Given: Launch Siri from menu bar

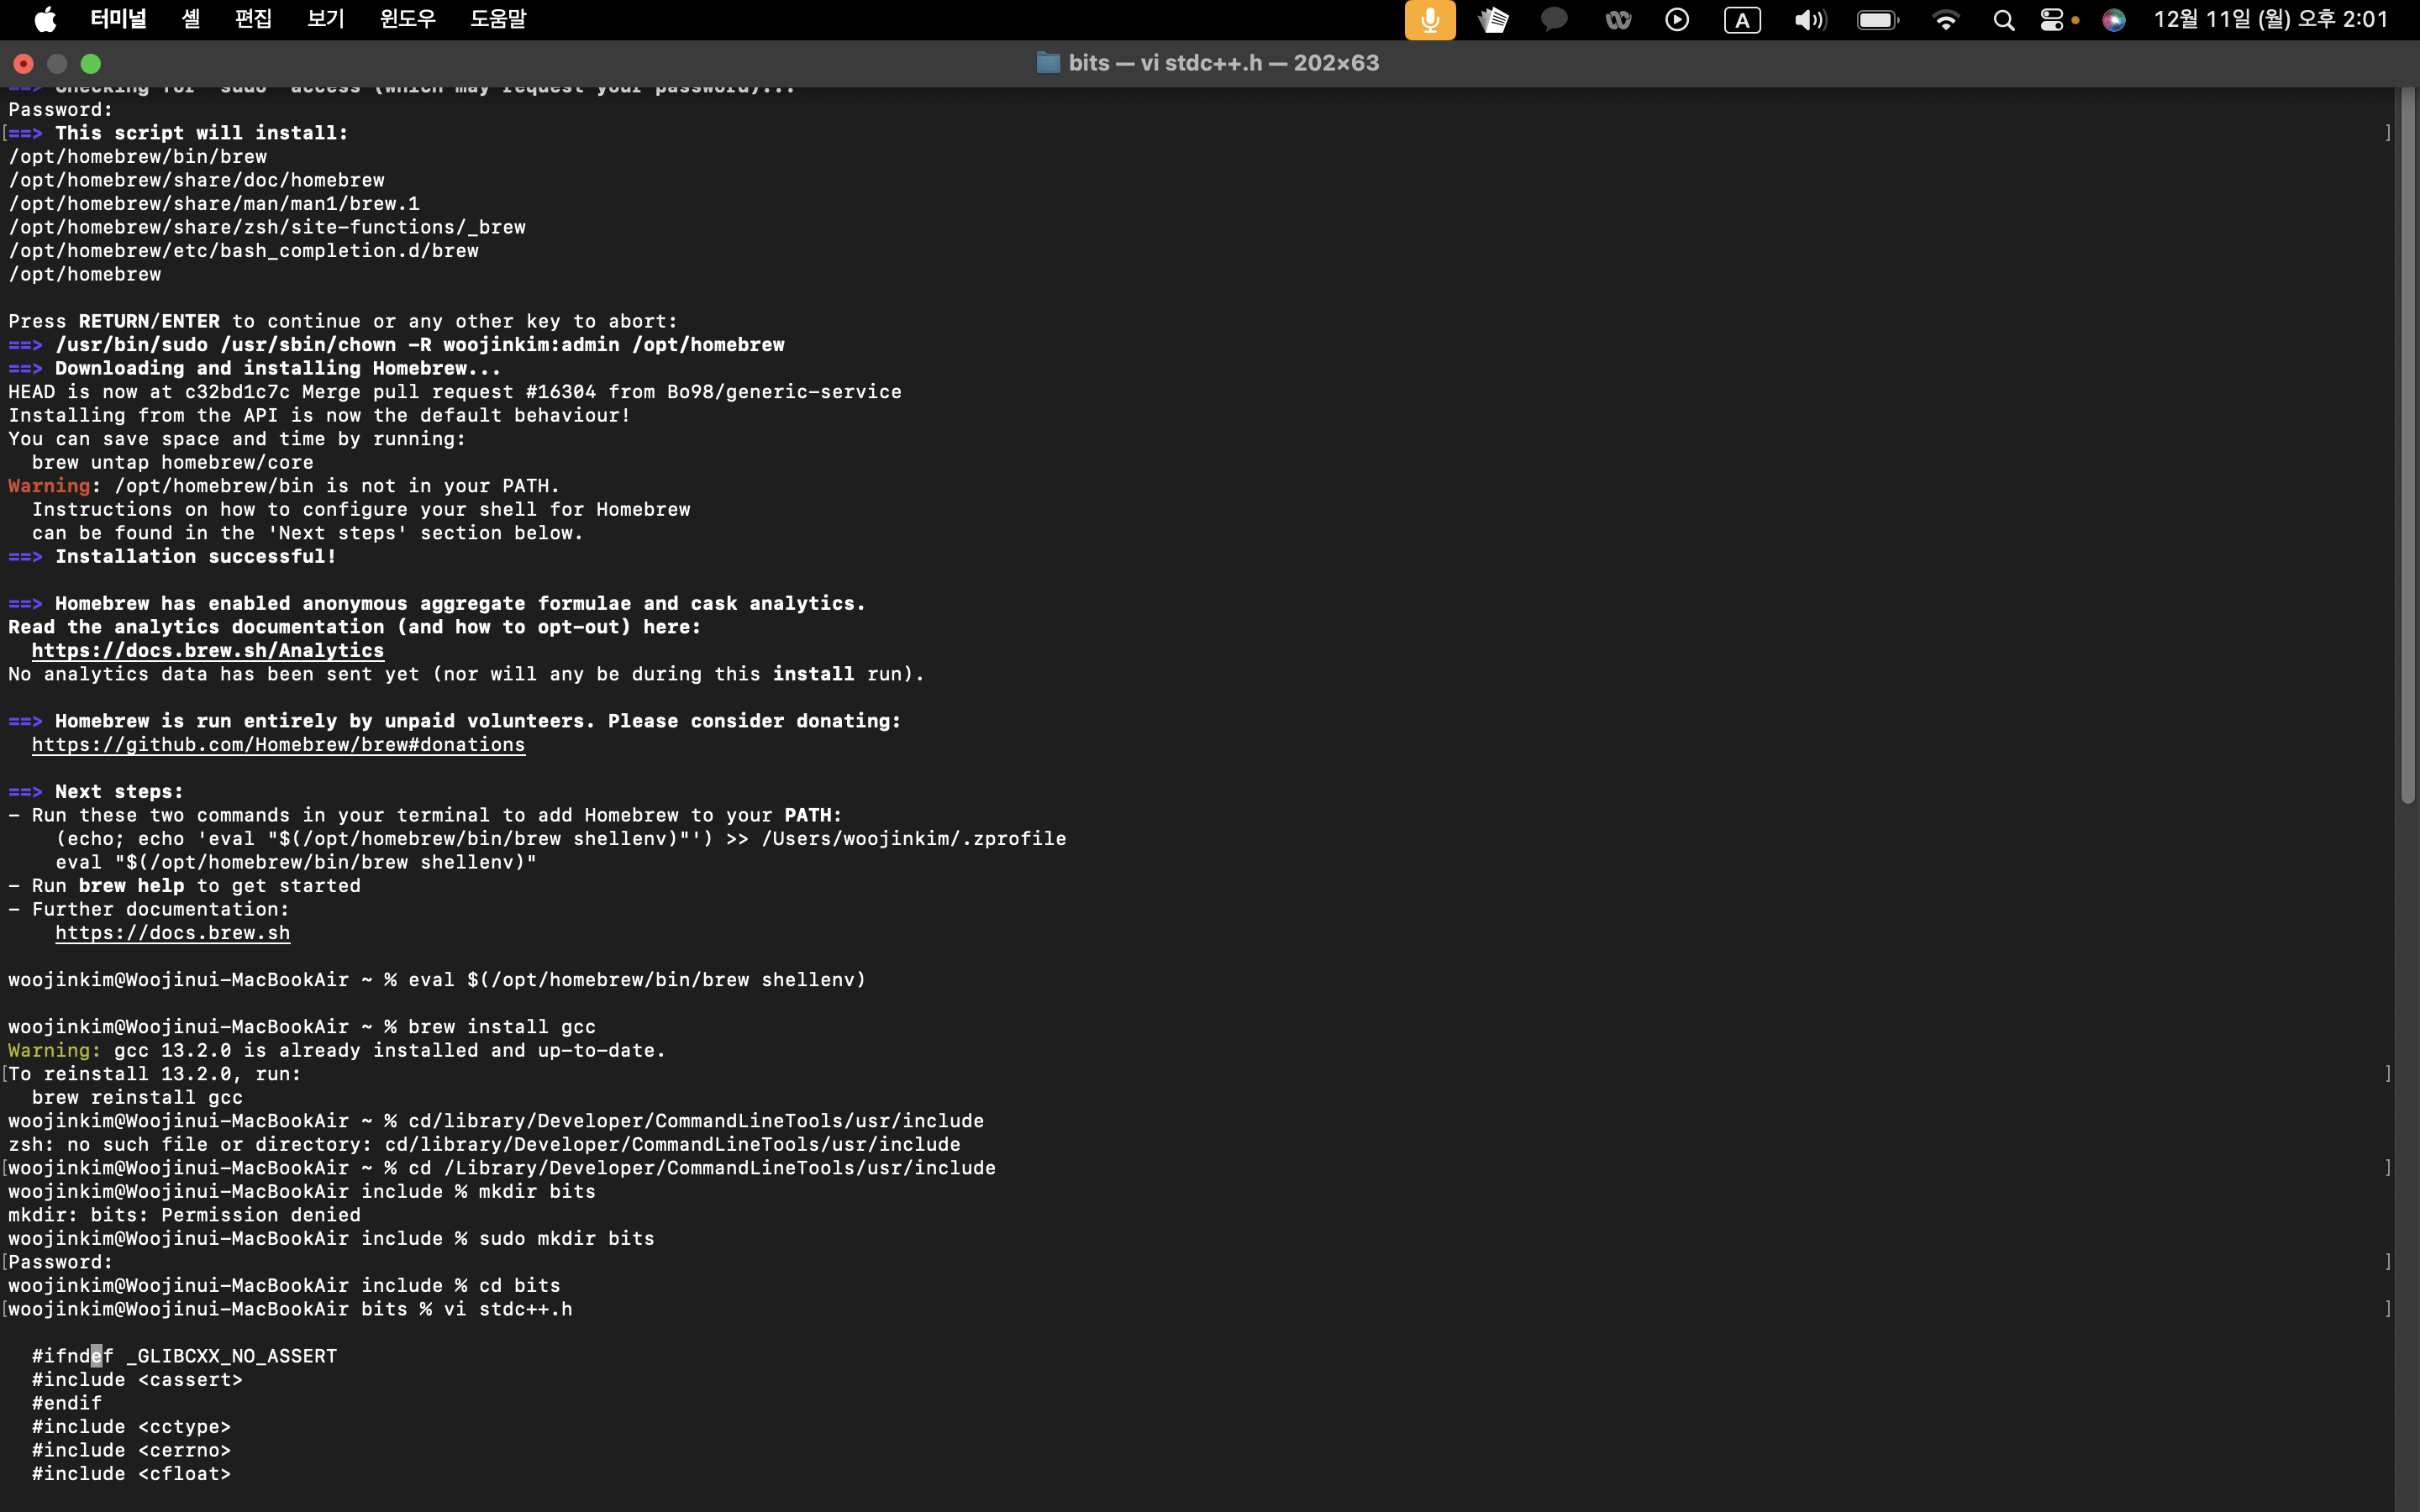Looking at the screenshot, I should pyautogui.click(x=2113, y=20).
